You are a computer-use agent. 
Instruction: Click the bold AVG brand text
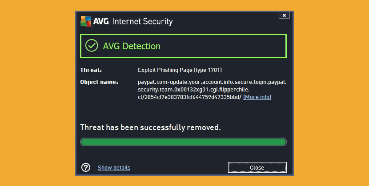click(x=101, y=21)
